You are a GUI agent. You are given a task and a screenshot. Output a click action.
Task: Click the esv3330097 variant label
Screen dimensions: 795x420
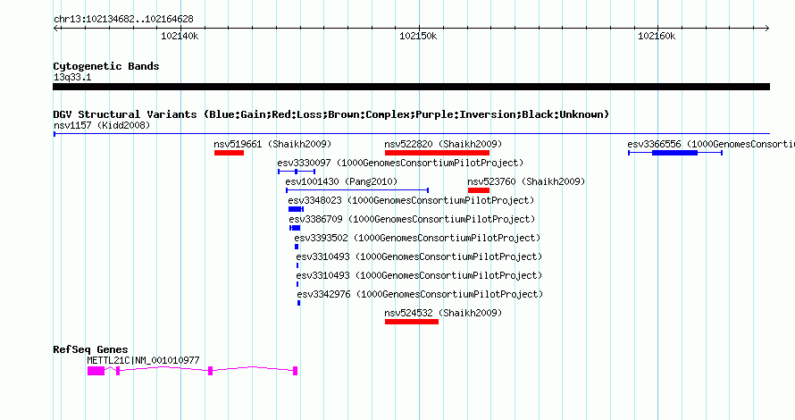click(400, 163)
